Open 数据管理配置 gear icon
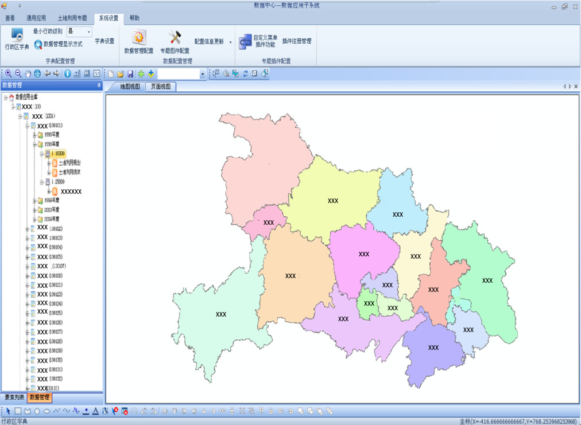581x425 pixels. [x=138, y=38]
